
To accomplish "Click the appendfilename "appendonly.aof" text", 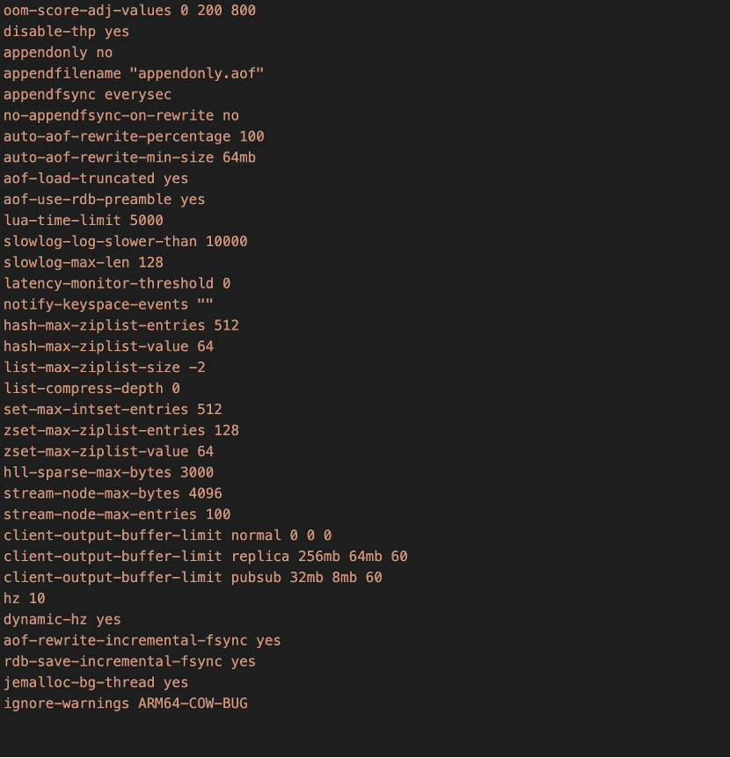I will (134, 74).
